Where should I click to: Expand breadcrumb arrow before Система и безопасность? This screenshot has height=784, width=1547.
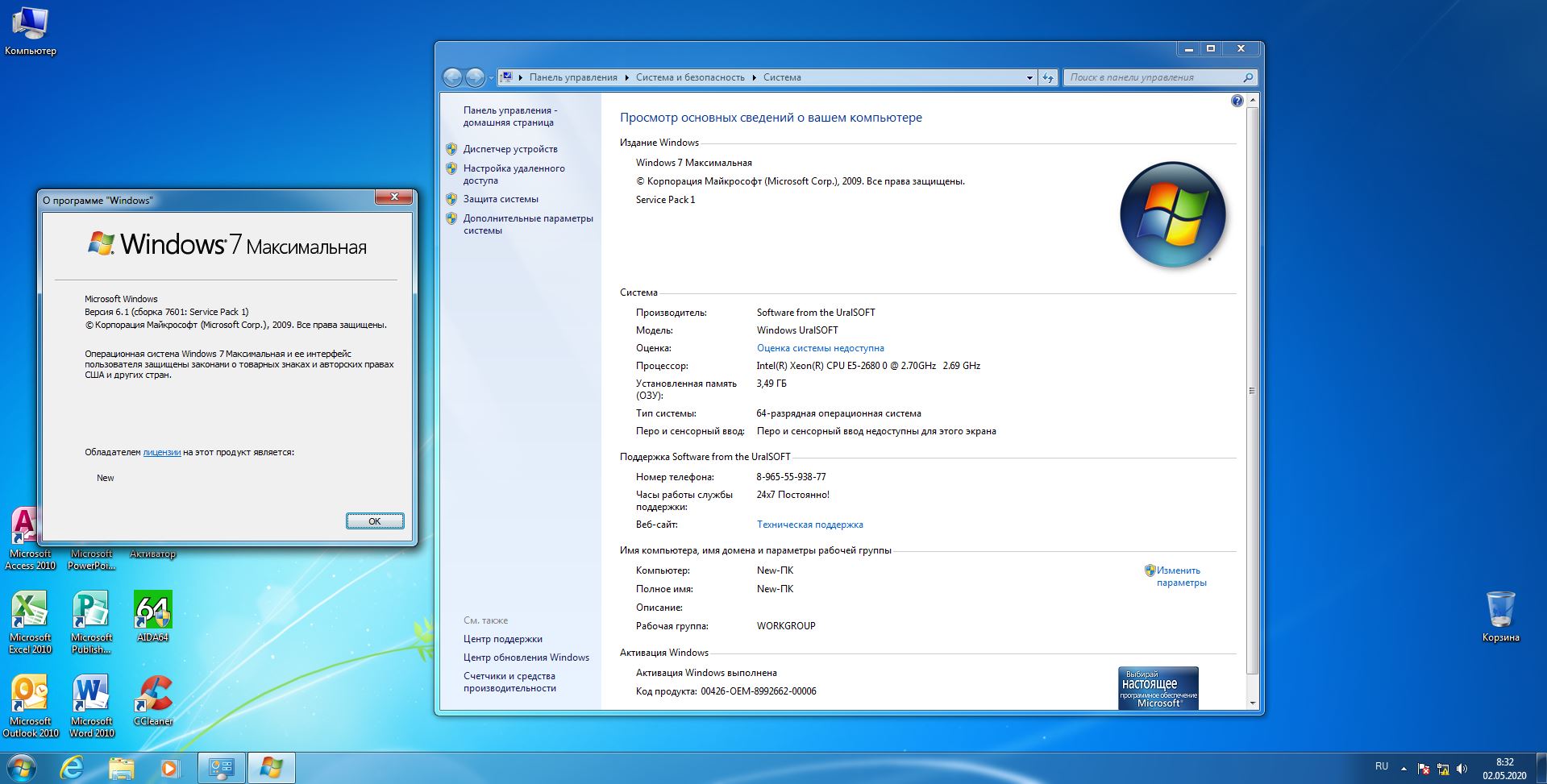627,77
